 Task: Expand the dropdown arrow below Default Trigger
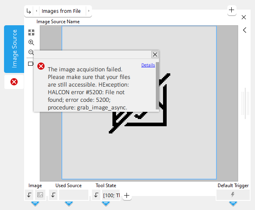tap(233, 204)
